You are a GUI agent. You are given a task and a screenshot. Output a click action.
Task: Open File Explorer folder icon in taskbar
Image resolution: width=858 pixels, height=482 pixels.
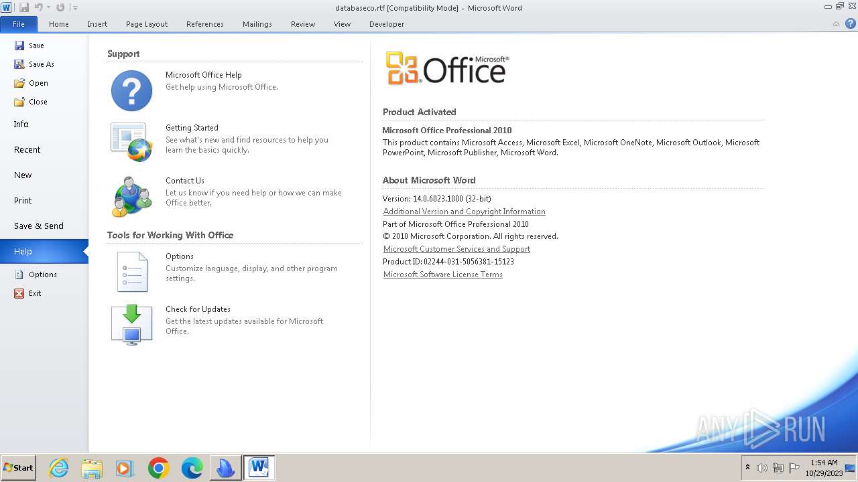tap(92, 468)
